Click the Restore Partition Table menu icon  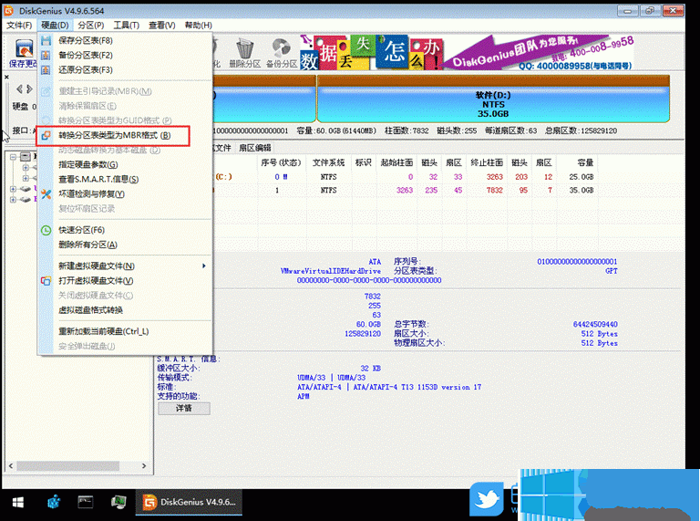pos(46,70)
